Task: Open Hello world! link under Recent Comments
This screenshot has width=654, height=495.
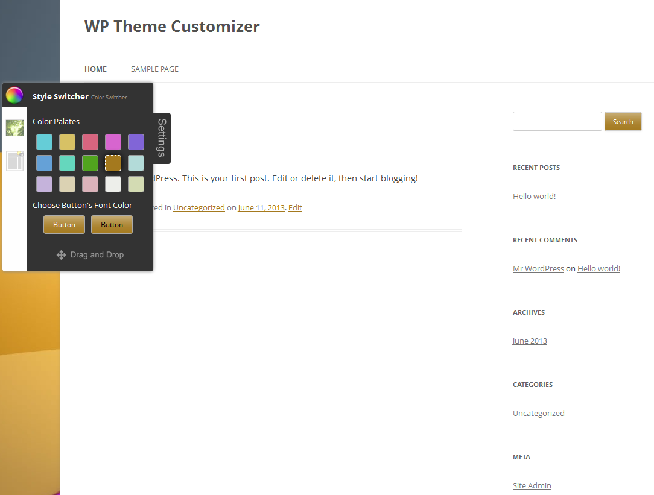Action: click(598, 269)
